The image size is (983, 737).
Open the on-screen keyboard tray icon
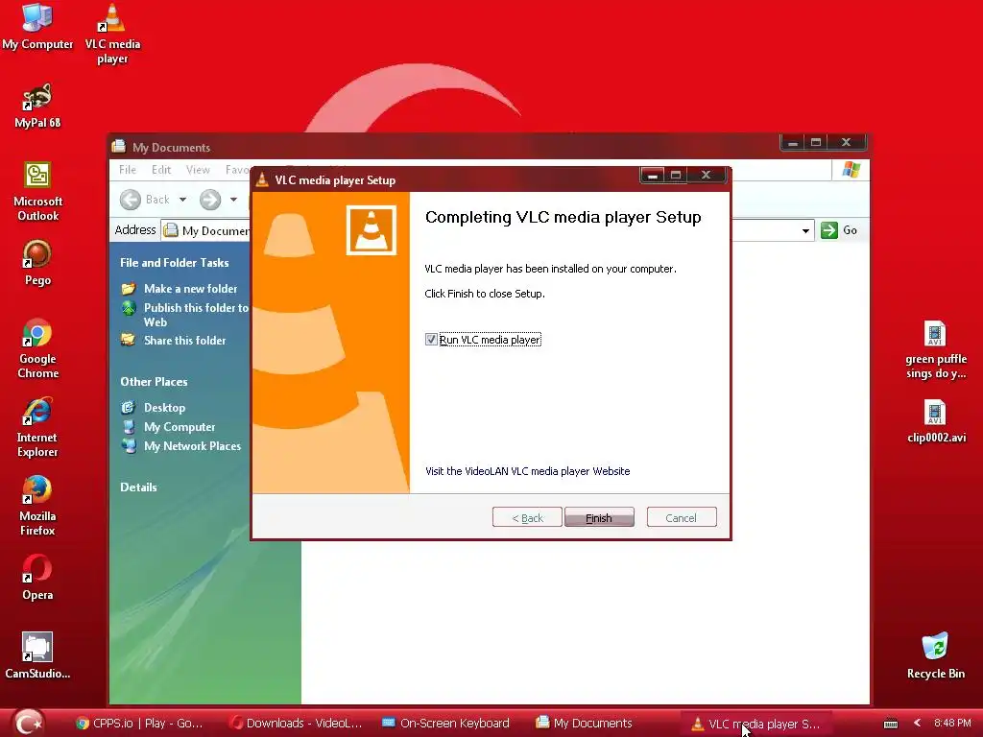click(x=890, y=724)
